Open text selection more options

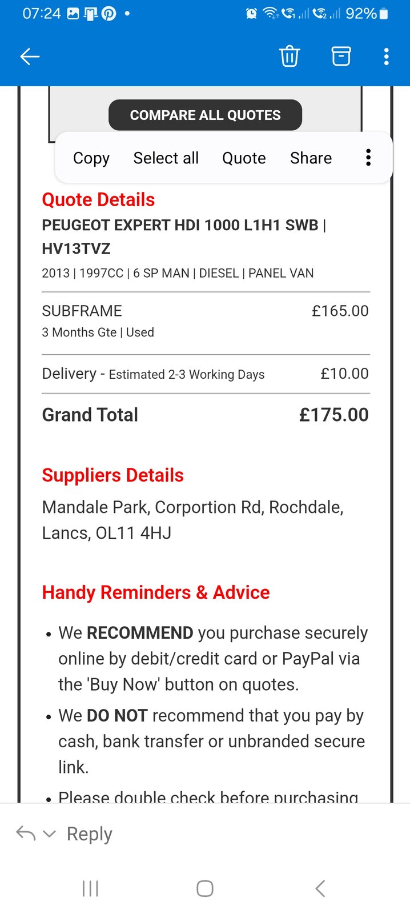[x=368, y=158]
